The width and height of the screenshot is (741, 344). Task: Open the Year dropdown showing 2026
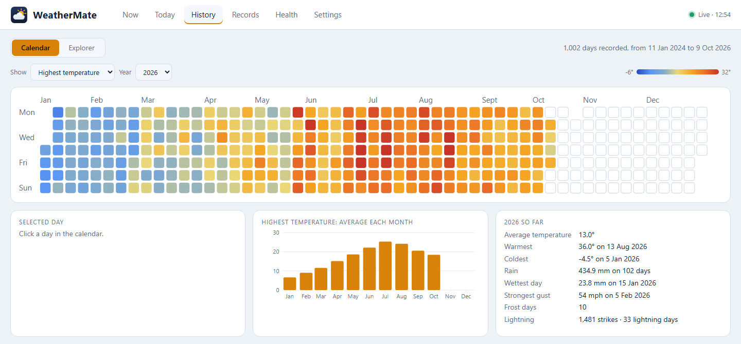click(153, 72)
